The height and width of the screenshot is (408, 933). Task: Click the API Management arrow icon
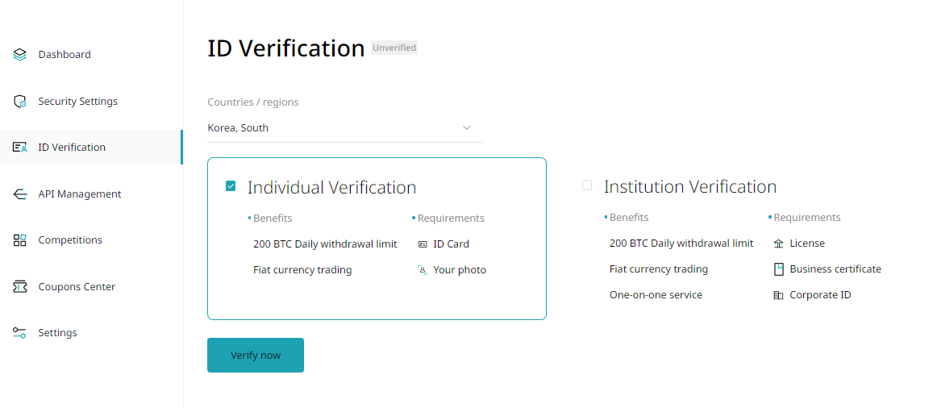pyautogui.click(x=20, y=194)
